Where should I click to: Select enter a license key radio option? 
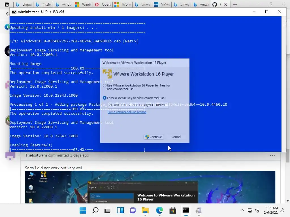pos(105,98)
